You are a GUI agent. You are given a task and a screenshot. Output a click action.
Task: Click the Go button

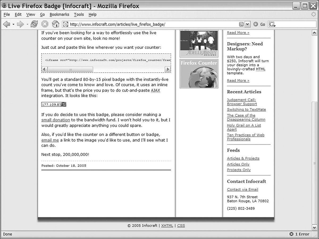[259, 24]
